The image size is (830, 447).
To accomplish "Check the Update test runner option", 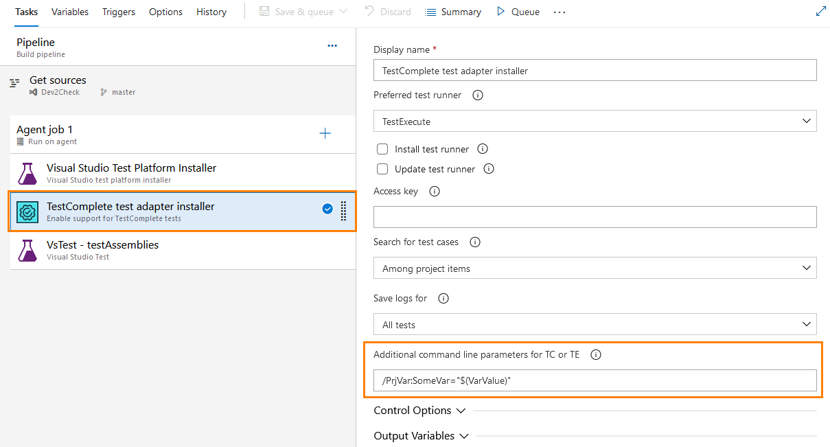I will 382,169.
